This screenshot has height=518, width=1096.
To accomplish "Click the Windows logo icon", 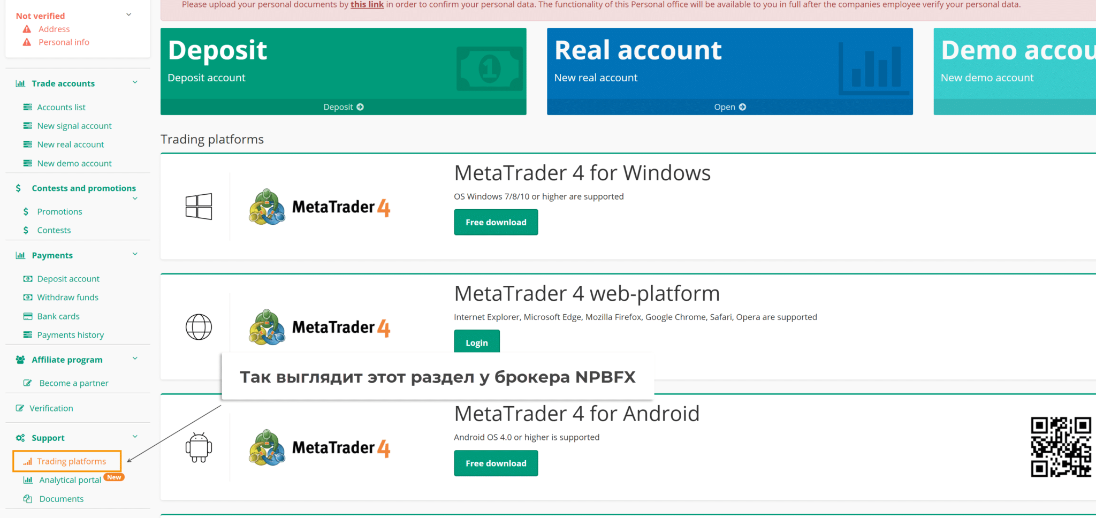I will [x=199, y=207].
